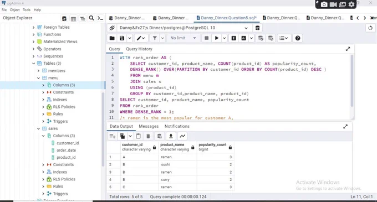This screenshot has height=202, width=377.
Task: Click the stop query square button
Action: click(206, 38)
